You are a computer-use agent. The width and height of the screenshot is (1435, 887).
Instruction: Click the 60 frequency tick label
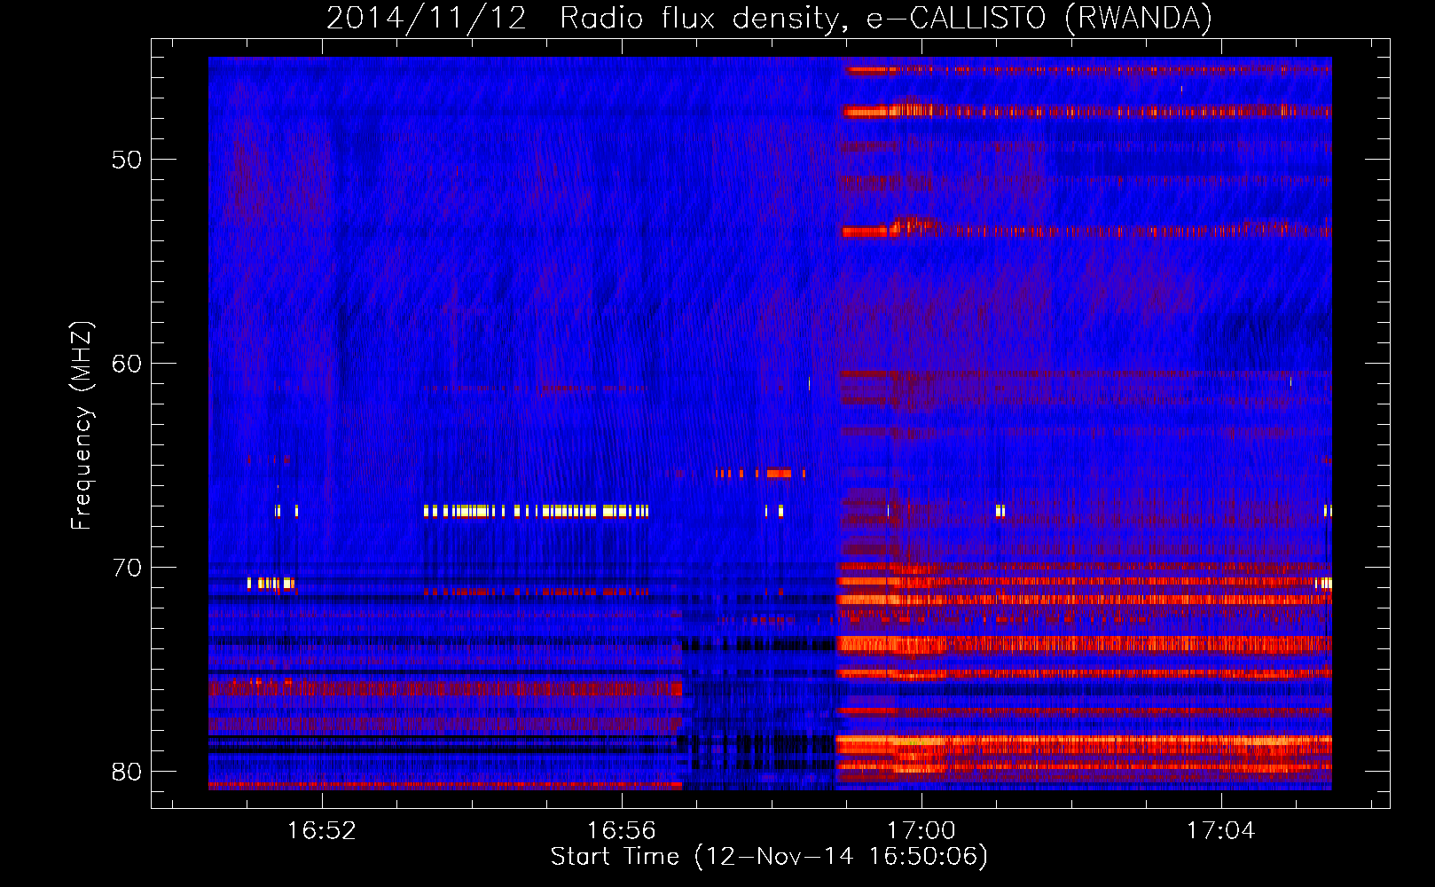click(126, 364)
